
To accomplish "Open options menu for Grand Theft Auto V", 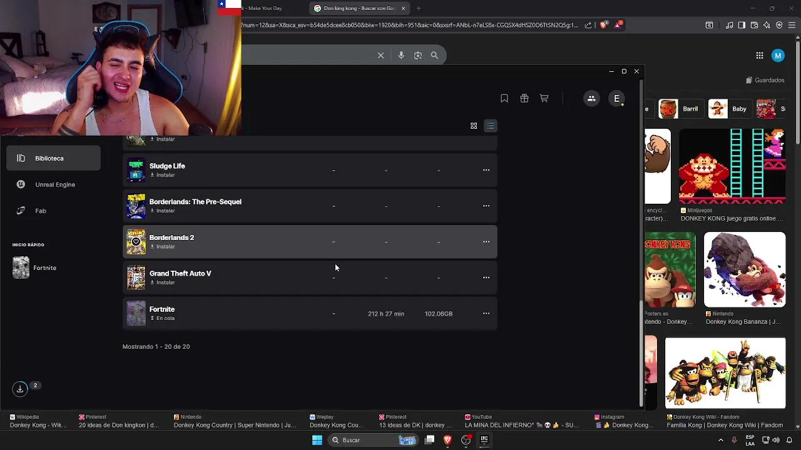I will click(x=486, y=277).
